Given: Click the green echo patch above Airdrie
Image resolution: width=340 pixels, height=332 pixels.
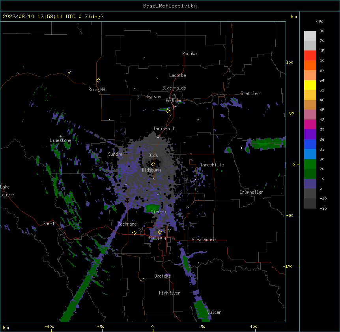Looking at the screenshot, I should tap(152, 208).
